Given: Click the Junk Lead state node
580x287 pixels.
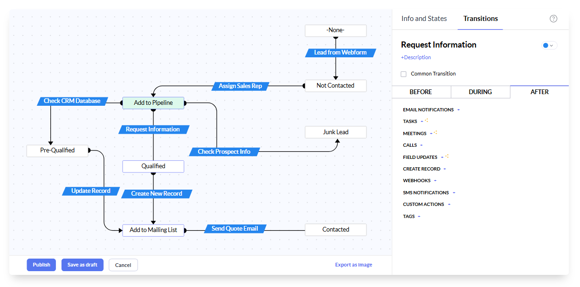Looking at the screenshot, I should (x=336, y=132).
